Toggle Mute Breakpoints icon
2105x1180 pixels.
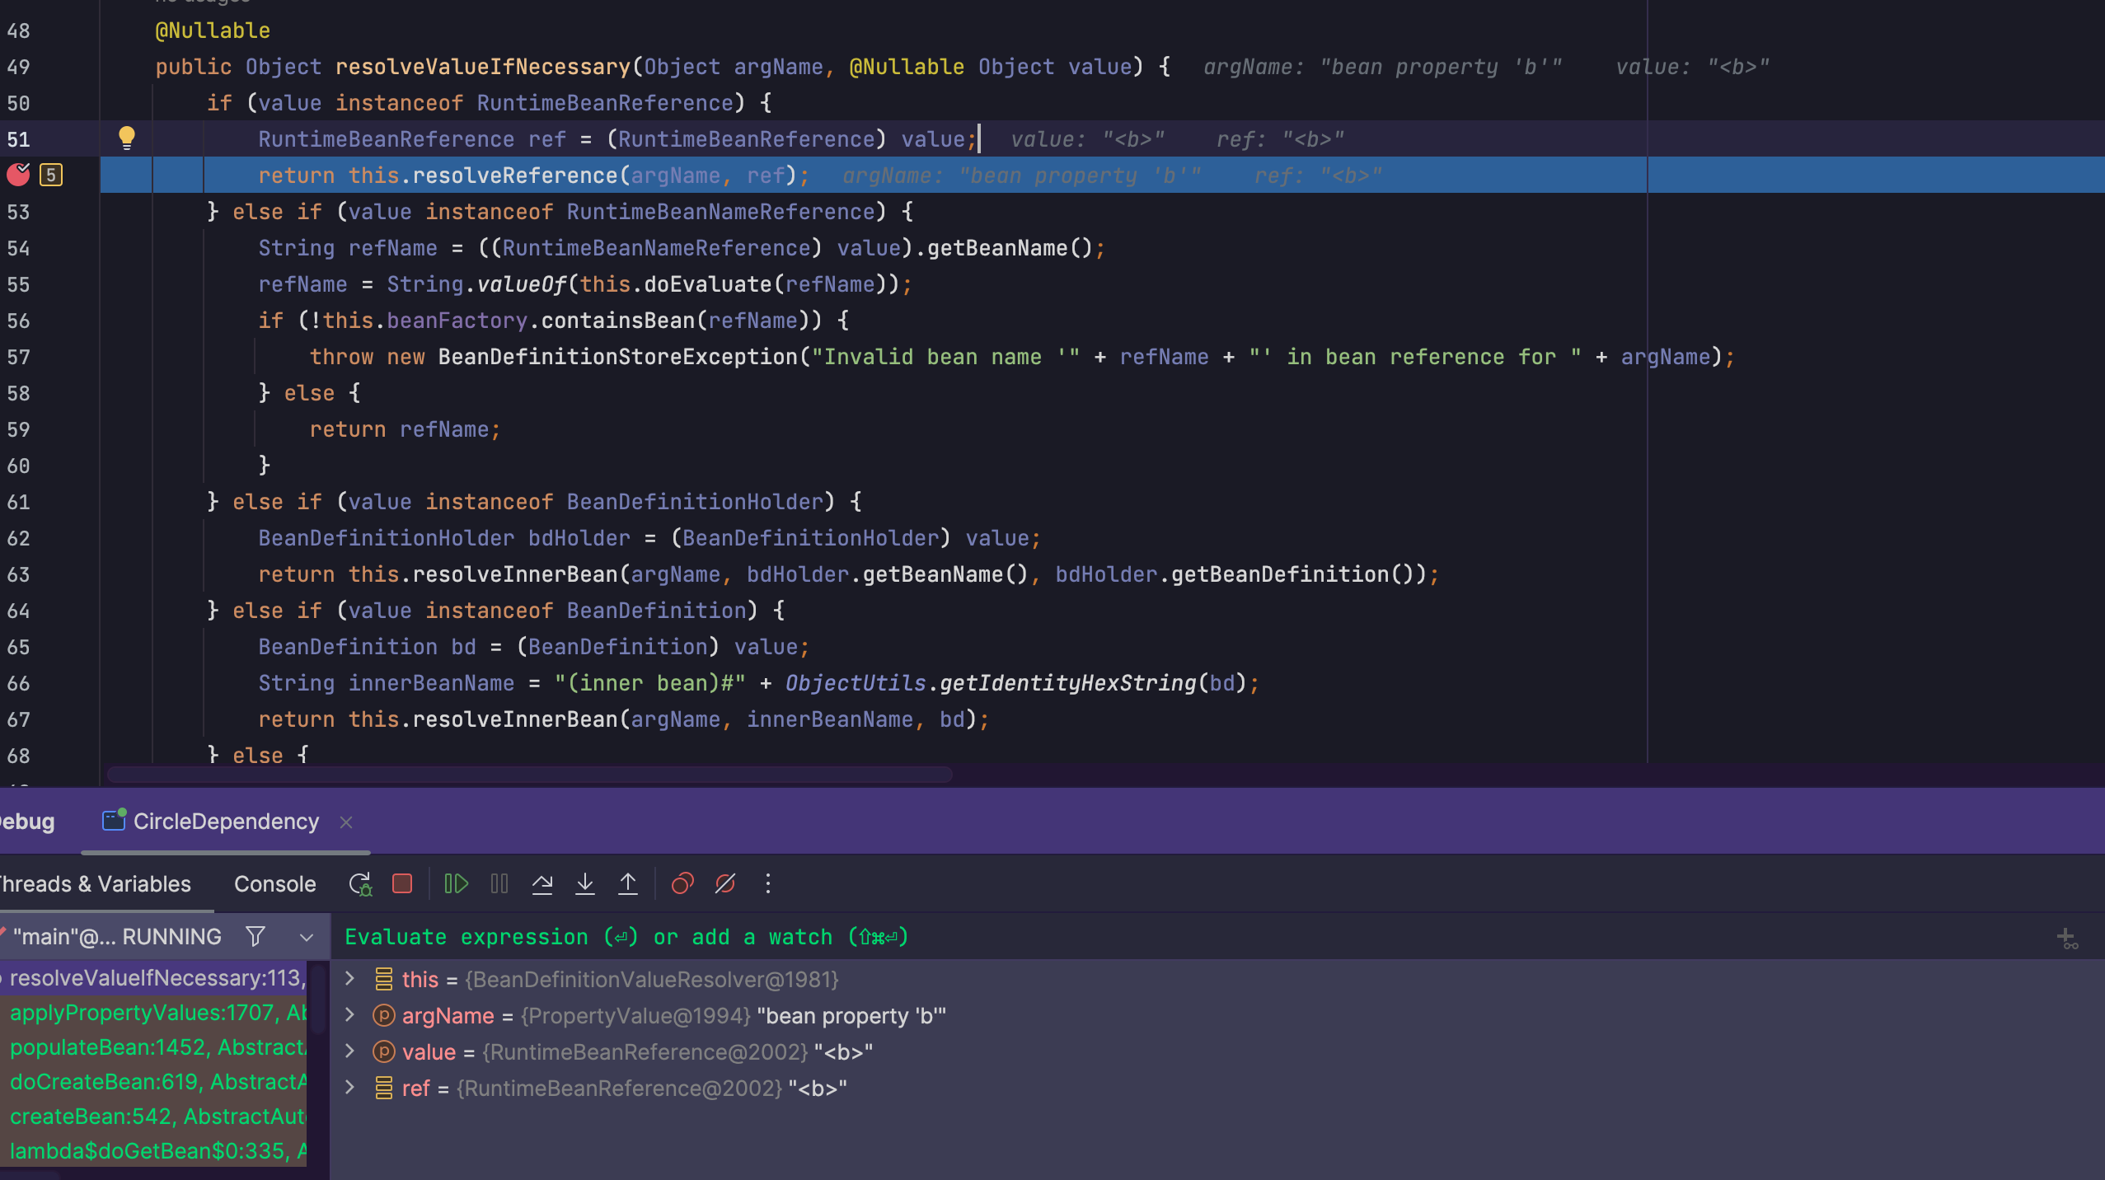(725, 884)
